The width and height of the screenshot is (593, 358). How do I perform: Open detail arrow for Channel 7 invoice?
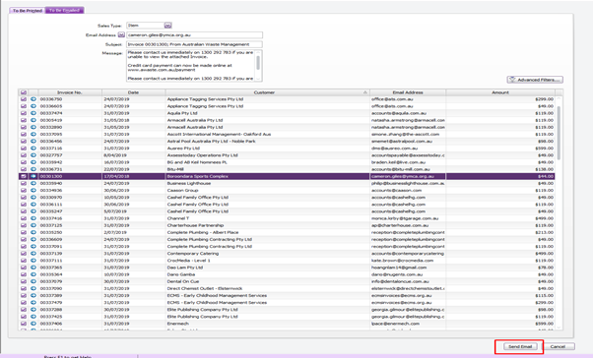33,218
